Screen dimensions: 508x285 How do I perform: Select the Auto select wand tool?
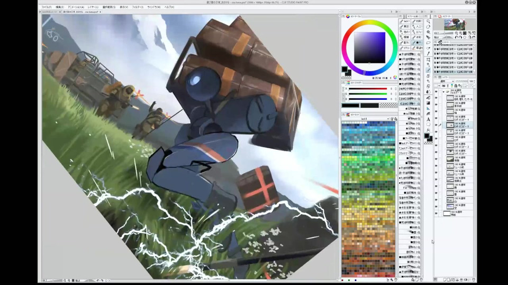pyautogui.click(x=428, y=48)
